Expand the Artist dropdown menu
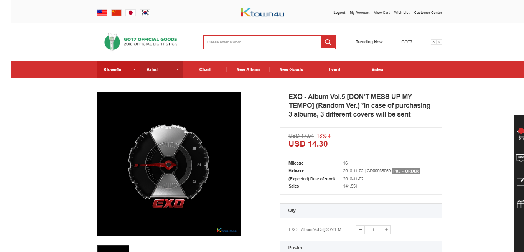Image resolution: width=524 pixels, height=252 pixels. [x=162, y=69]
